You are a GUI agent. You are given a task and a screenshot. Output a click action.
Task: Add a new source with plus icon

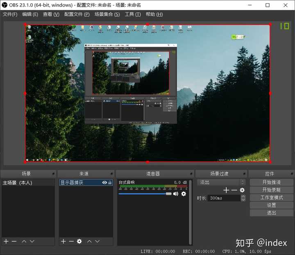point(64,241)
